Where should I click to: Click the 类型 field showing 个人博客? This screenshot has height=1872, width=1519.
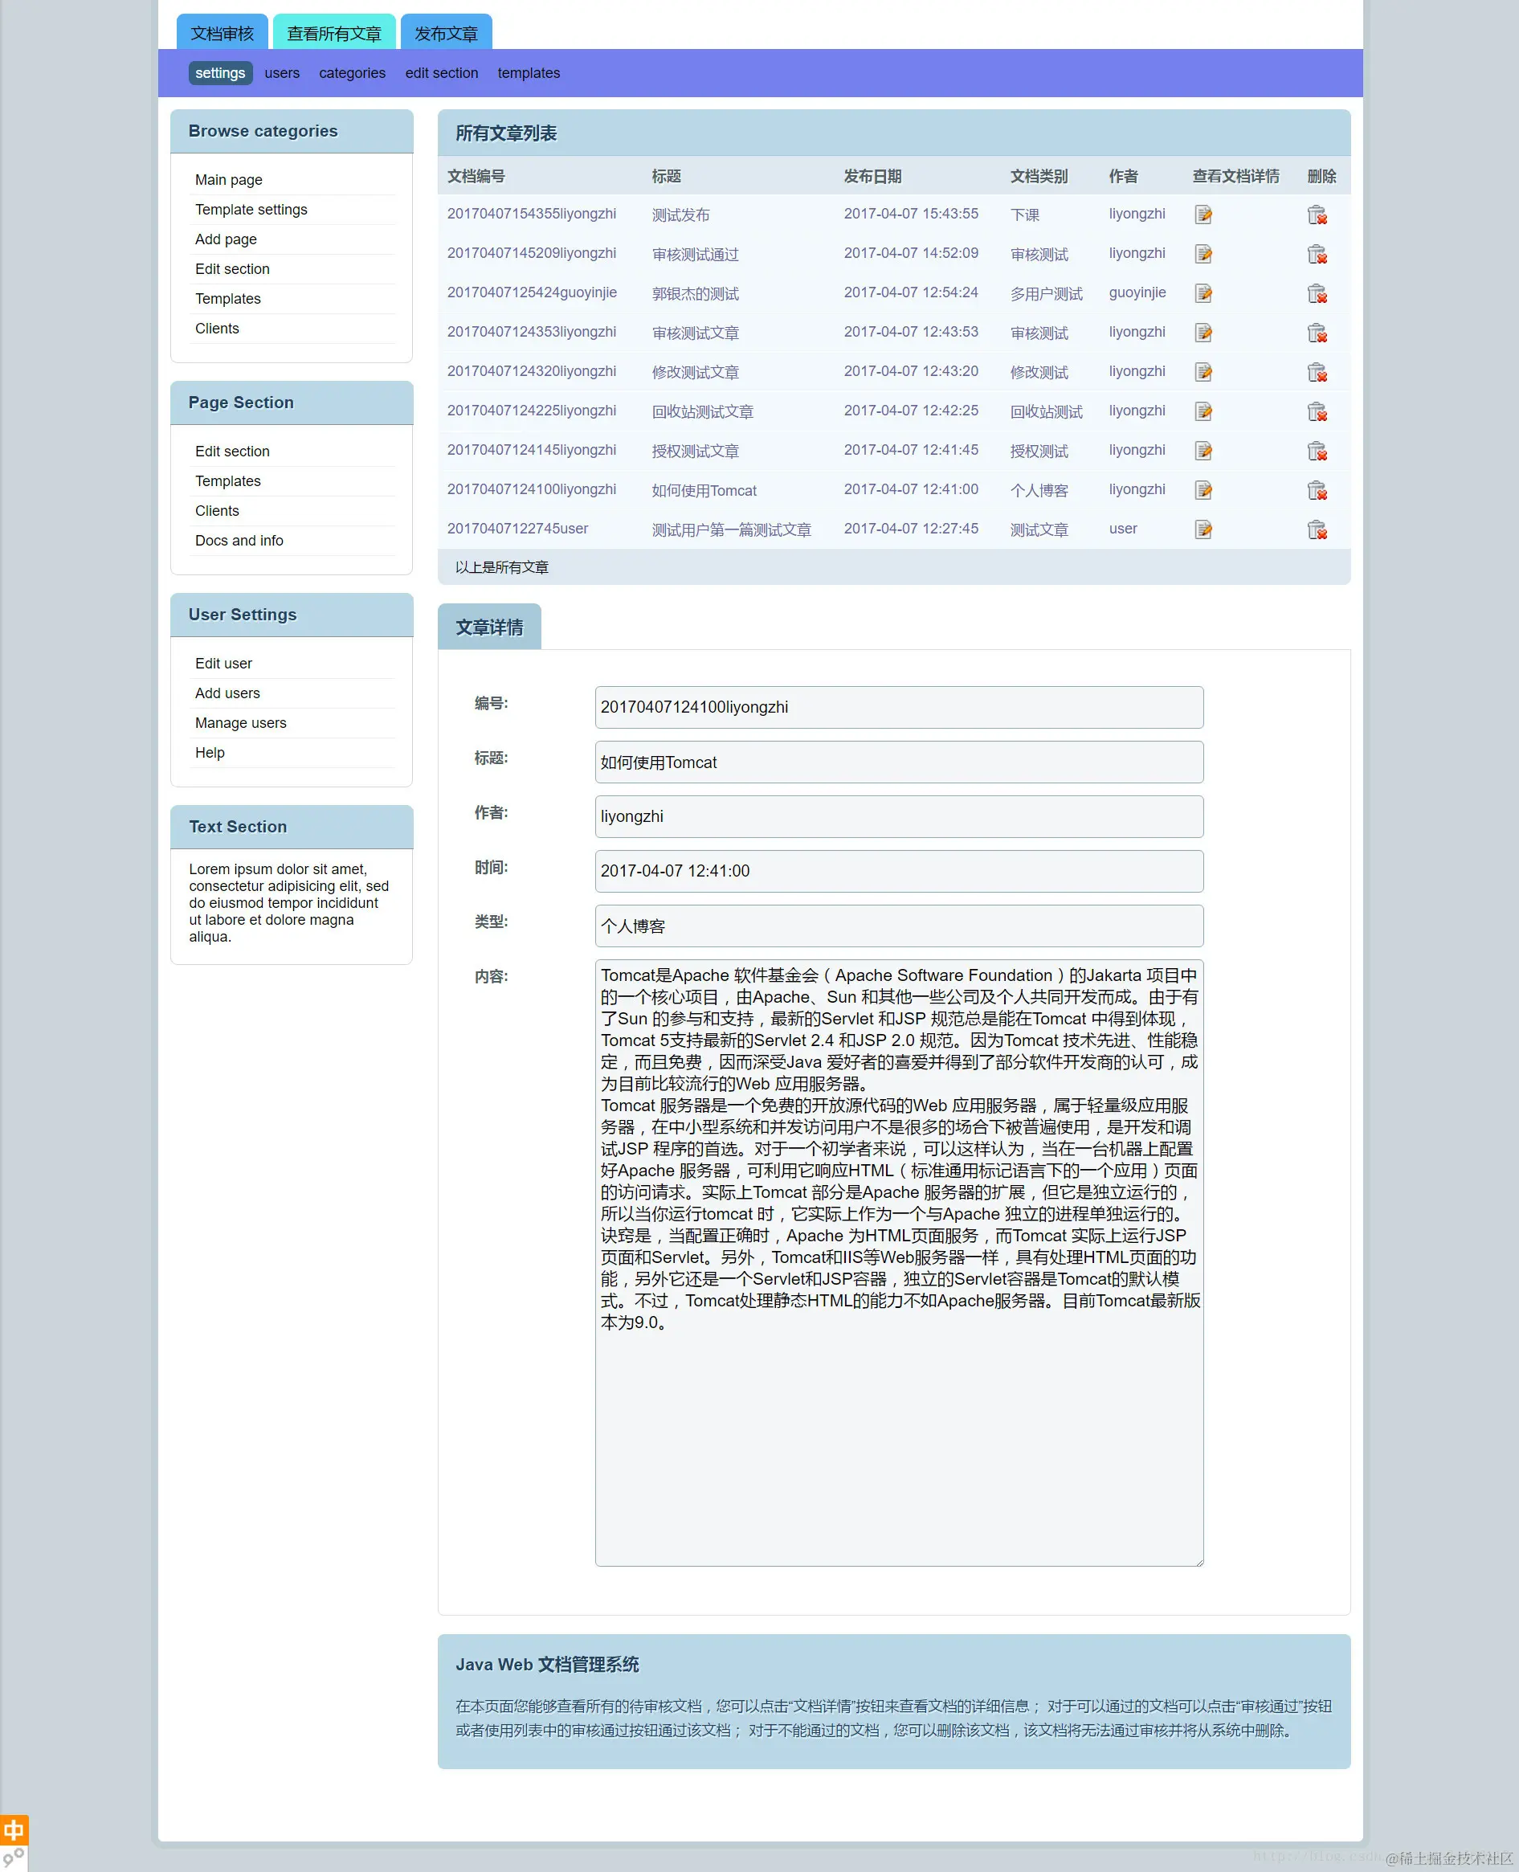point(899,926)
